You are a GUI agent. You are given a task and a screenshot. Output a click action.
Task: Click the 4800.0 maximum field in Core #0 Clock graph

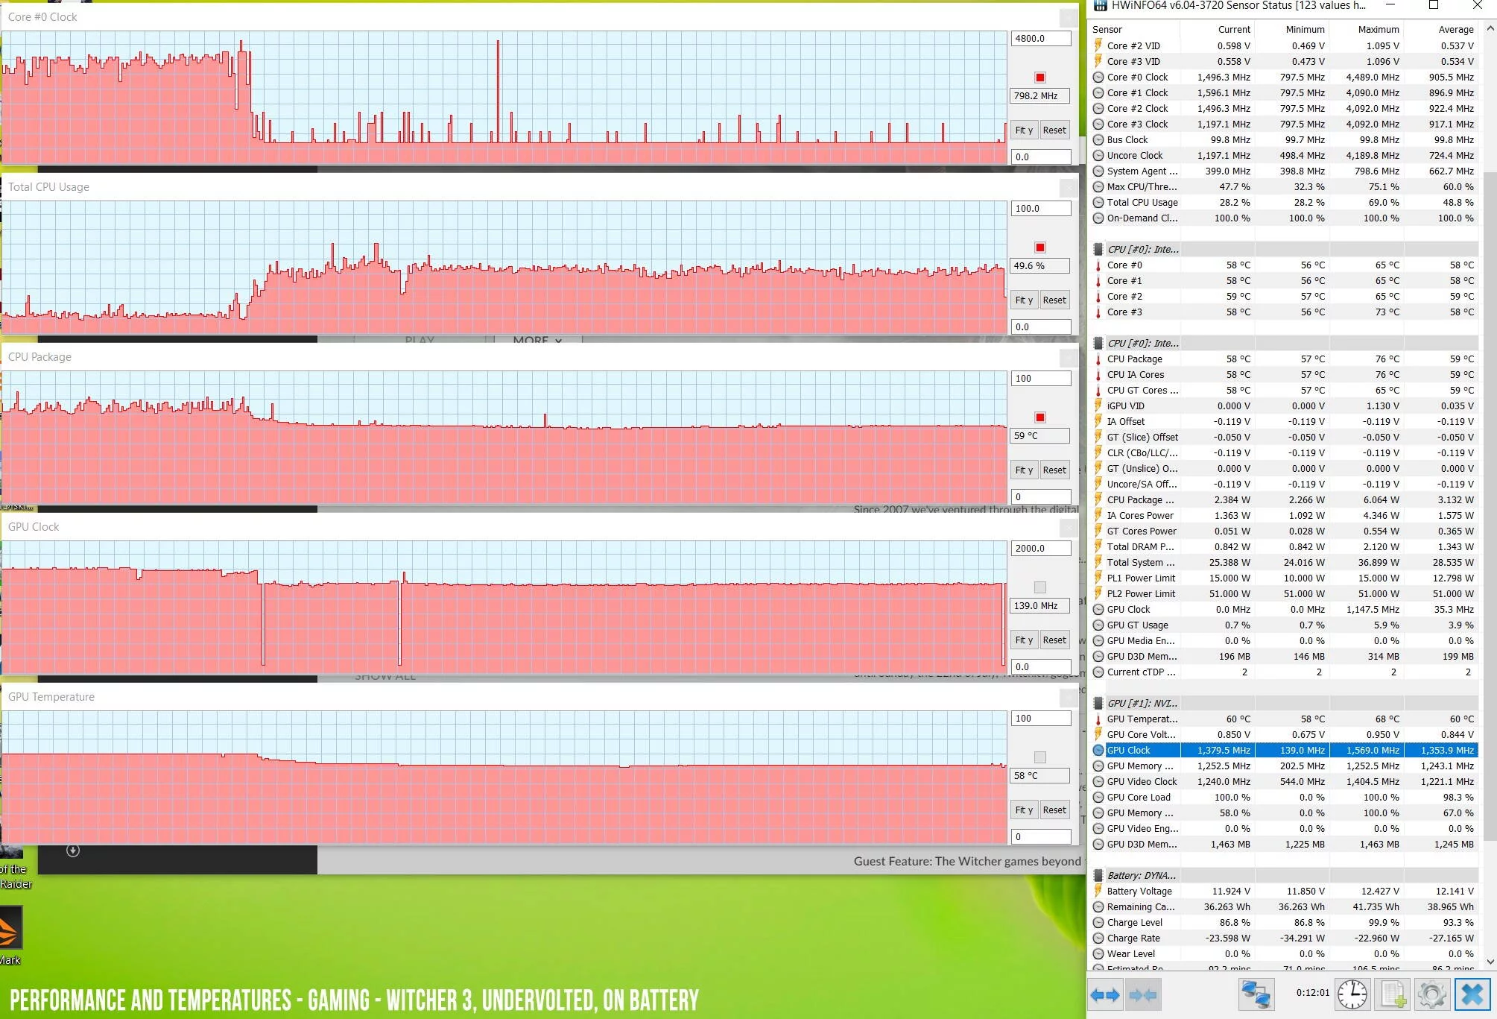(1040, 39)
